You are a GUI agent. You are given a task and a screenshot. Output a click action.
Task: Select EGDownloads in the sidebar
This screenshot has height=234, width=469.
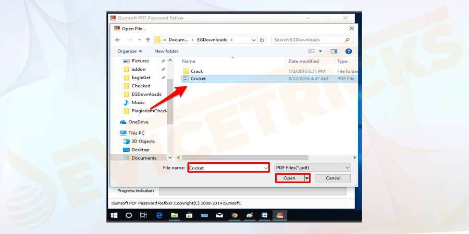(x=146, y=94)
